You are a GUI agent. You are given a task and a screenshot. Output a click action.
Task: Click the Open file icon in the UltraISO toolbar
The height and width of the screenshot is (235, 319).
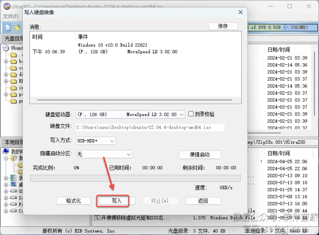18,27
